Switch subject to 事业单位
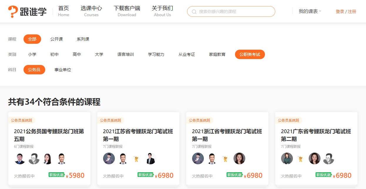This screenshot has width=366, height=189. [x=62, y=70]
